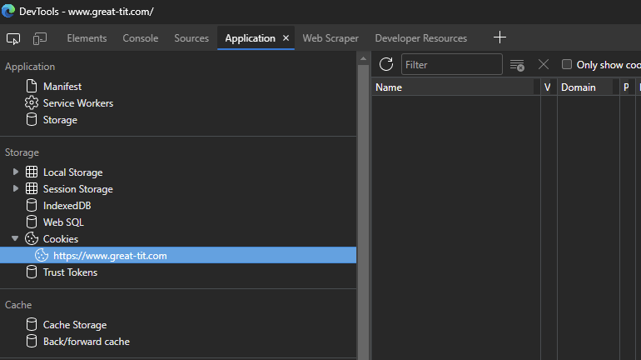Click the Web SQL database icon

(x=32, y=222)
